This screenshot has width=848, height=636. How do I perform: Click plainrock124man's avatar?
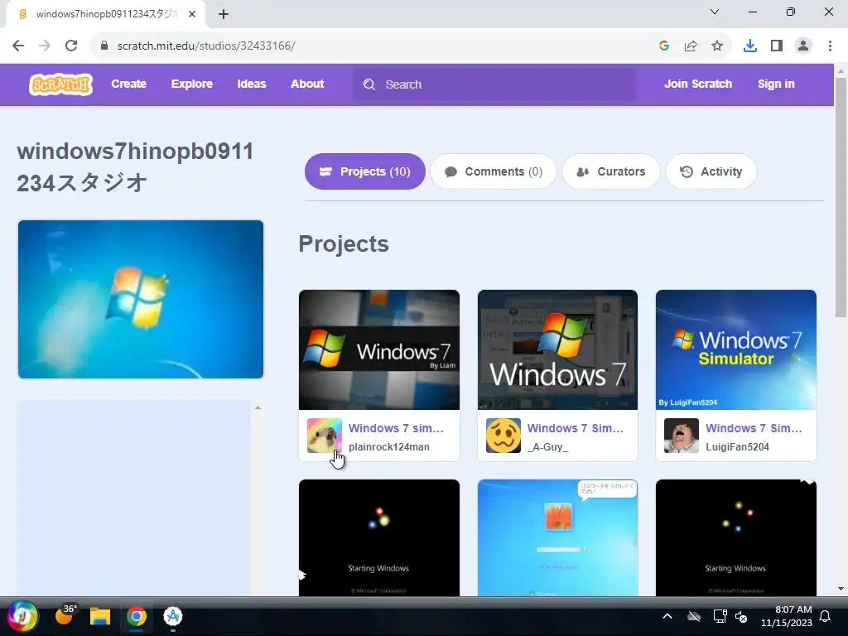[325, 436]
